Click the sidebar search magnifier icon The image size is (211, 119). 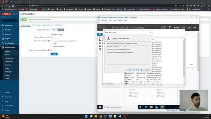(16, 20)
